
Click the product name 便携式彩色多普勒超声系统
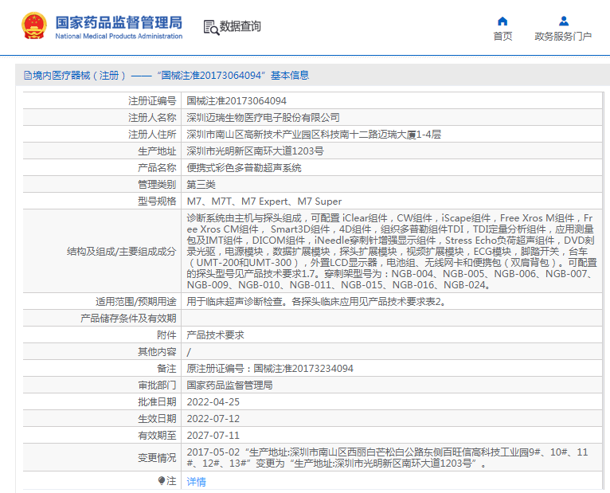(x=244, y=168)
